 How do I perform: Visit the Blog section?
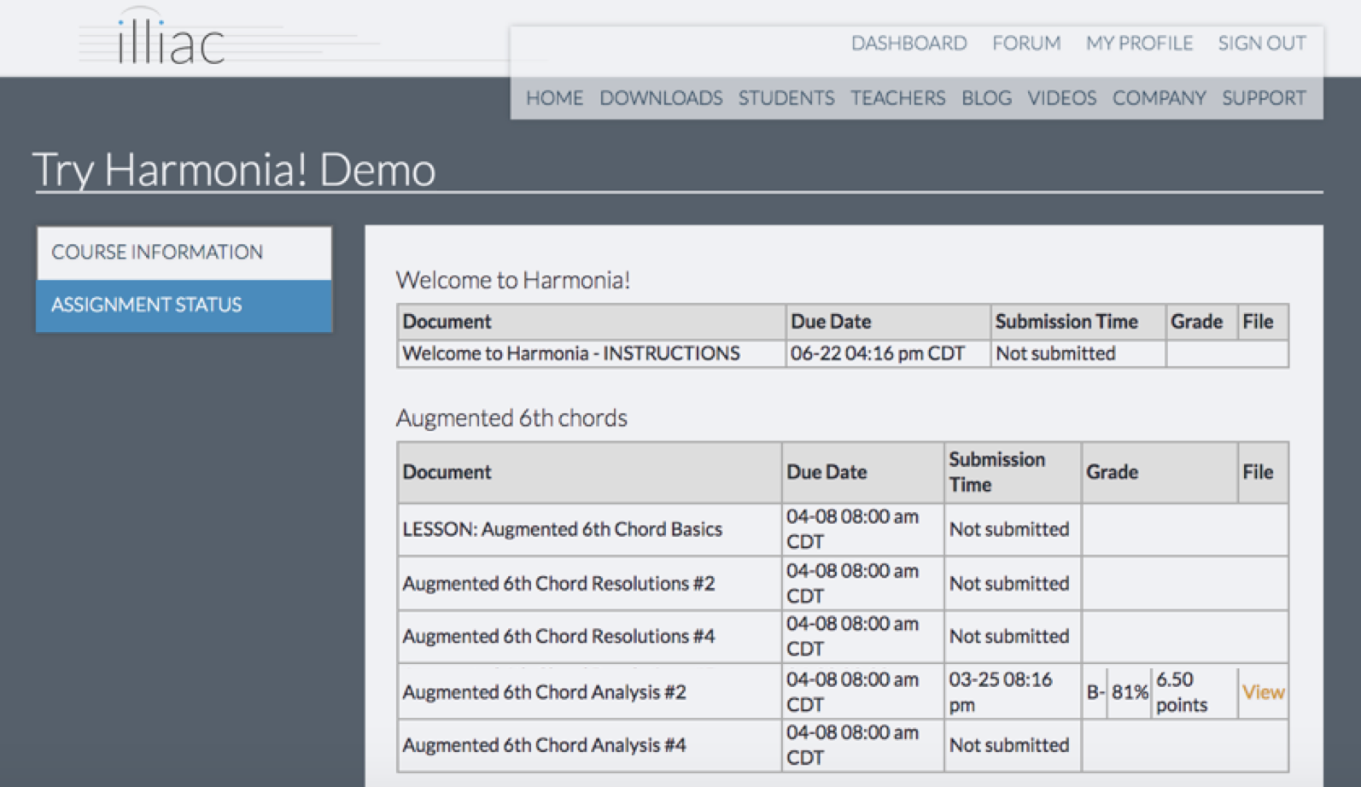pyautogui.click(x=986, y=98)
